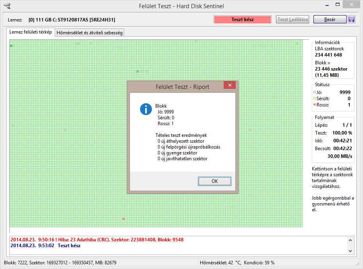363x269 pixels.
Task: Click the Lépés value '1 / 1'
Action: [347, 125]
